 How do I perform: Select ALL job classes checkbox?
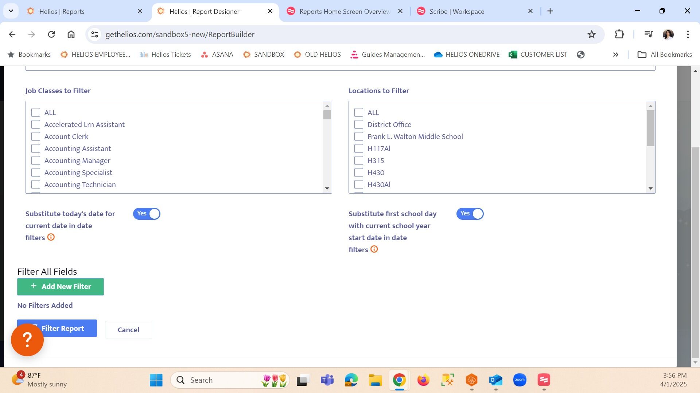click(36, 112)
